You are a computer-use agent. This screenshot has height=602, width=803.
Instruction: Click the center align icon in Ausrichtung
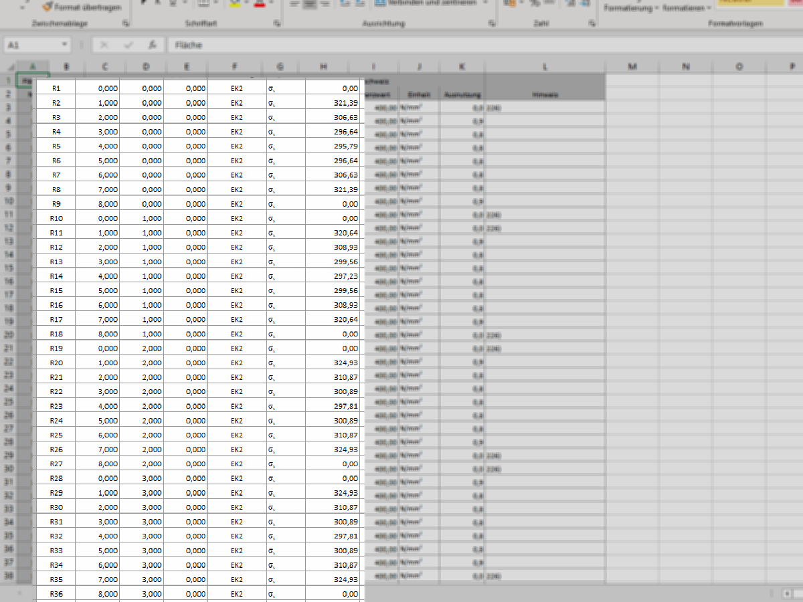(x=310, y=3)
